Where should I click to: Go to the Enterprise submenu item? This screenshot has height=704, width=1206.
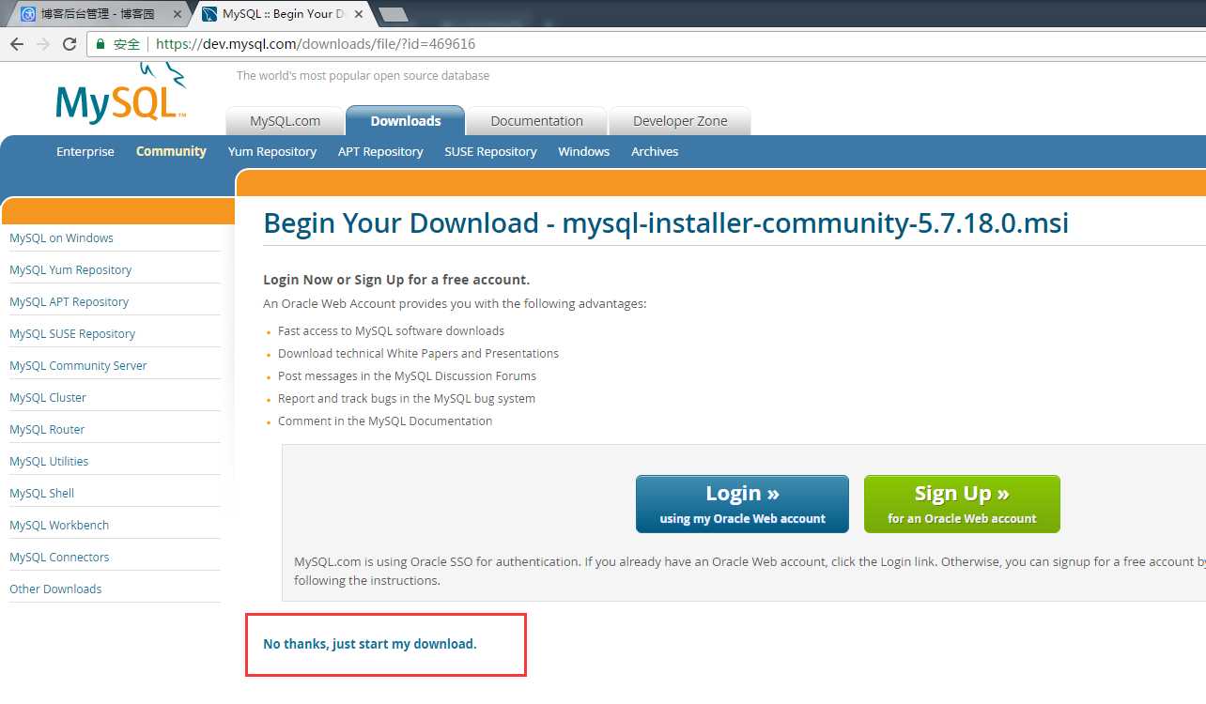pos(85,151)
